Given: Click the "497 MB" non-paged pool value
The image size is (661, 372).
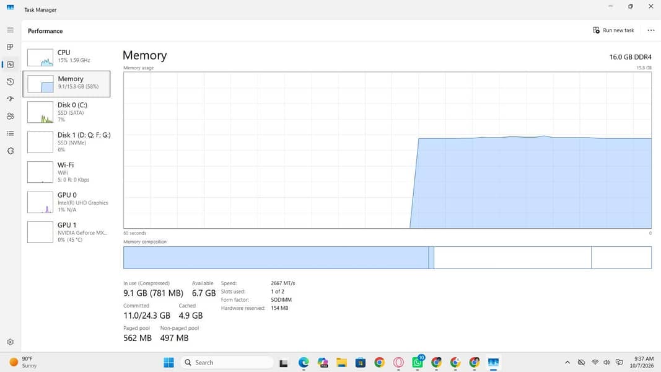Looking at the screenshot, I should [x=174, y=338].
